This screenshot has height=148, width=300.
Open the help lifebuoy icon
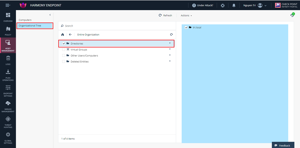[222, 5]
